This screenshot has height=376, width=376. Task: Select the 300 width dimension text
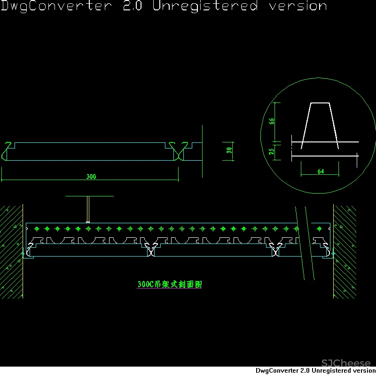91,177
